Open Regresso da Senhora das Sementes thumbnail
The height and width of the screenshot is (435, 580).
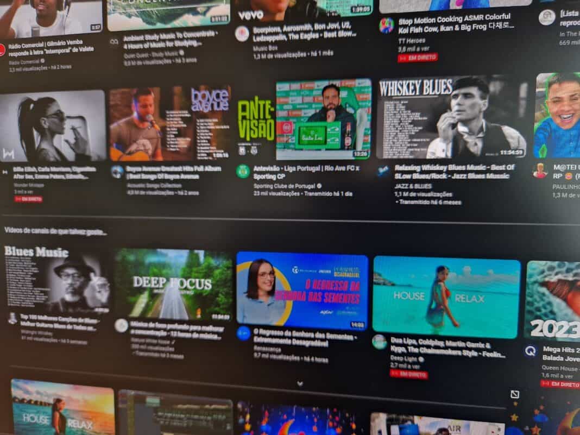(x=302, y=291)
